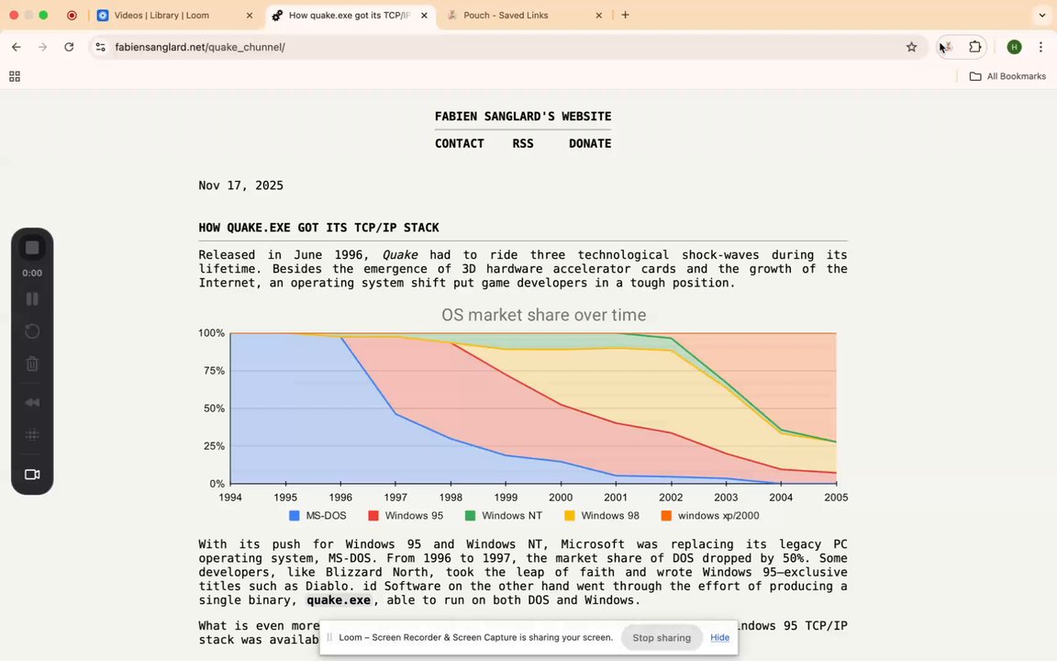Click the MS-DOS blue legend swatch

point(294,515)
